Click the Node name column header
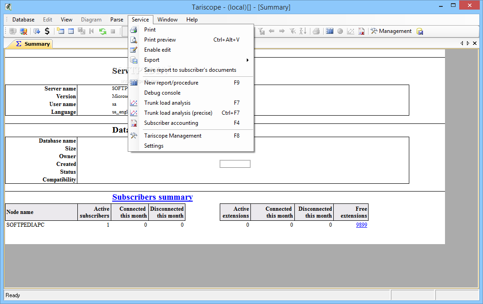The height and width of the screenshot is (304, 483). pyautogui.click(x=41, y=212)
